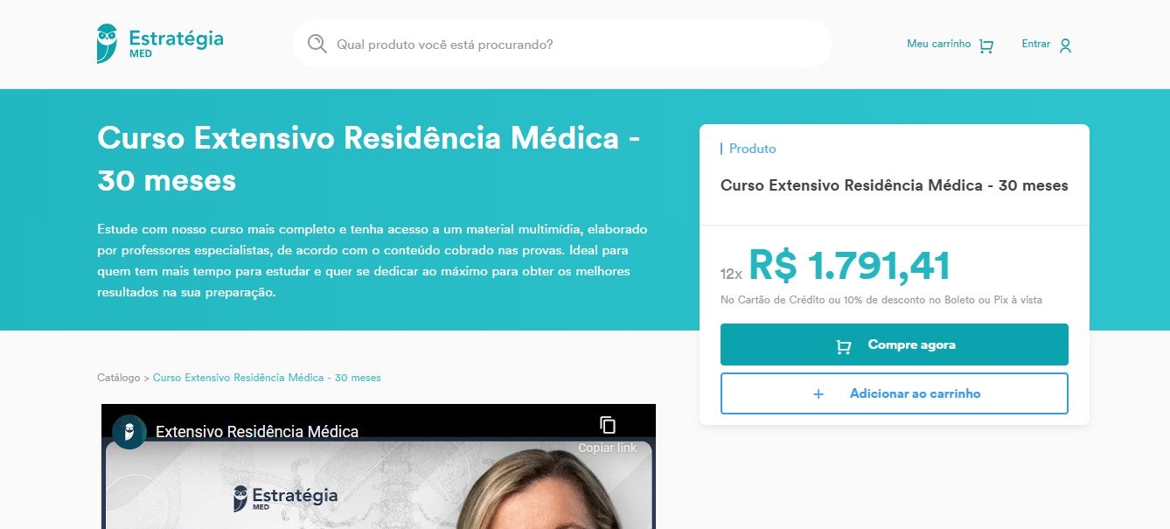The width and height of the screenshot is (1170, 529).
Task: Click the Entrar login link
Action: pyautogui.click(x=1036, y=44)
